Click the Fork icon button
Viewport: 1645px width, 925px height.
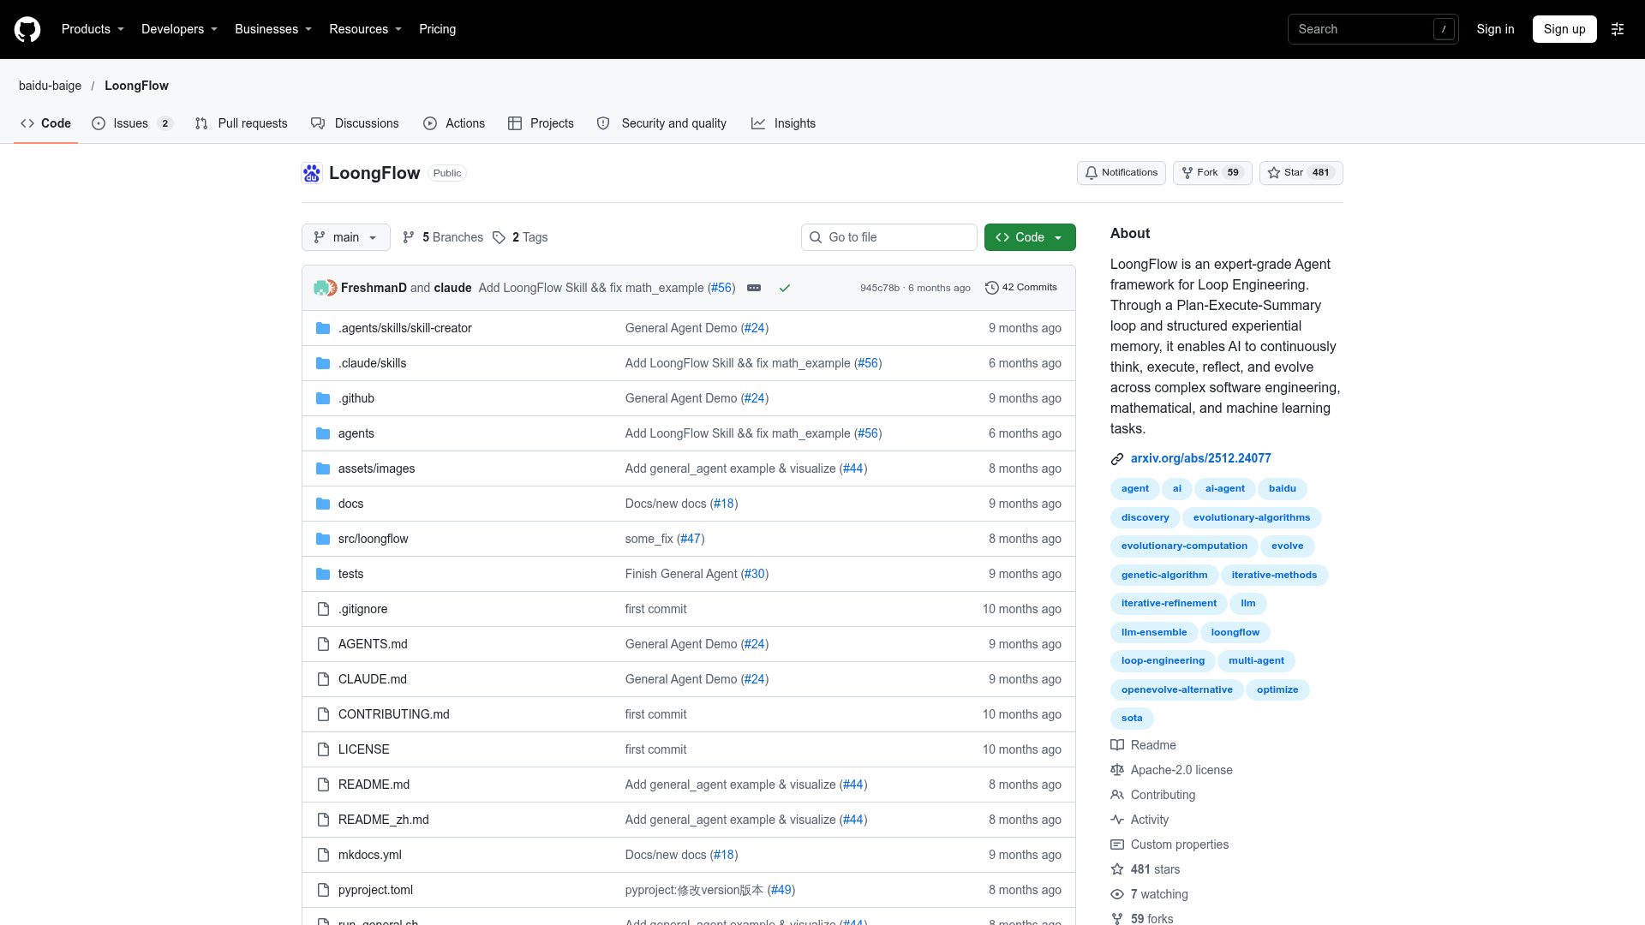tap(1212, 173)
